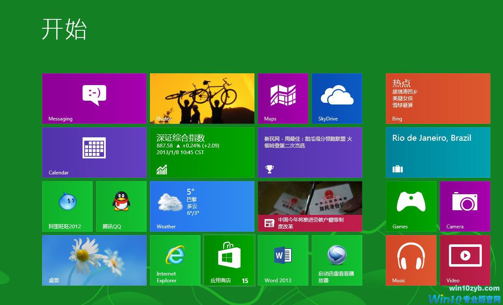Launch Maps from its tile

(282, 98)
